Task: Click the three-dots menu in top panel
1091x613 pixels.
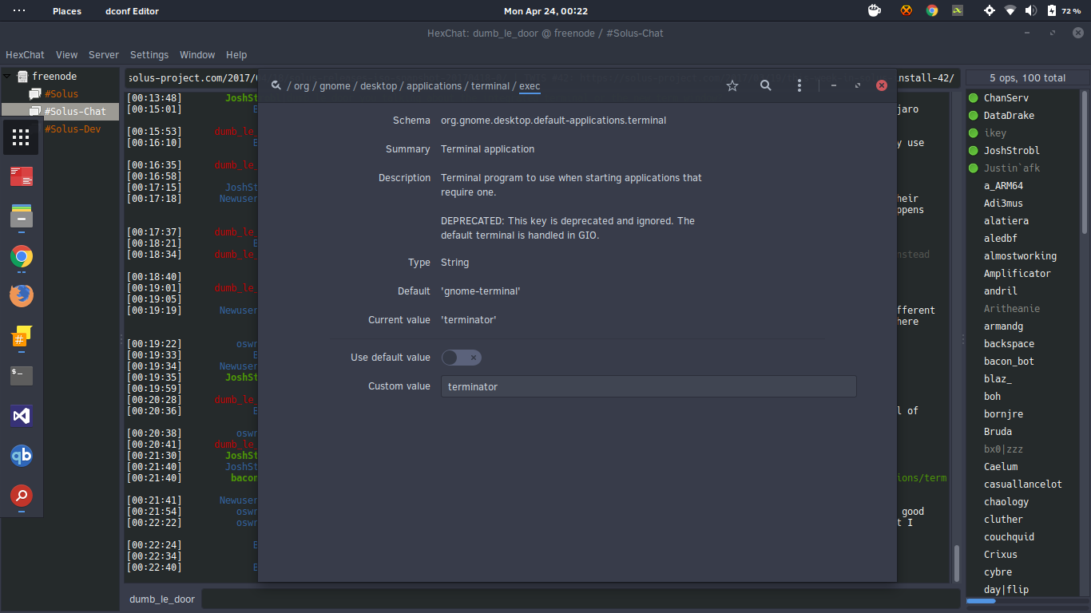Action: 19,10
